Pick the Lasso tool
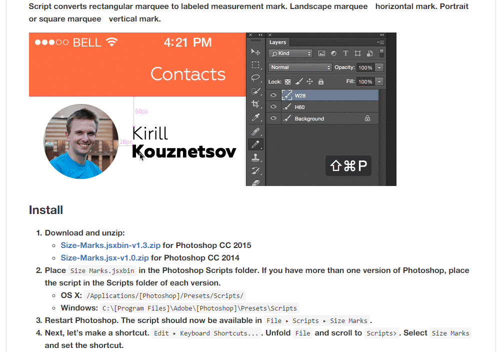The width and height of the screenshot is (502, 352). click(x=255, y=78)
